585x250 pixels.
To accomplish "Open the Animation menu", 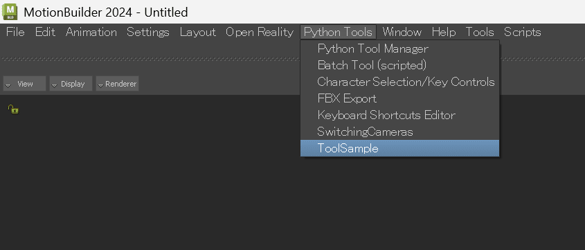I will [91, 32].
